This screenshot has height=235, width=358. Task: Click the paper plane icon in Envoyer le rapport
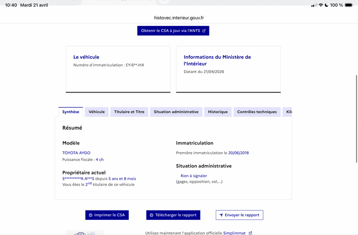pyautogui.click(x=221, y=215)
